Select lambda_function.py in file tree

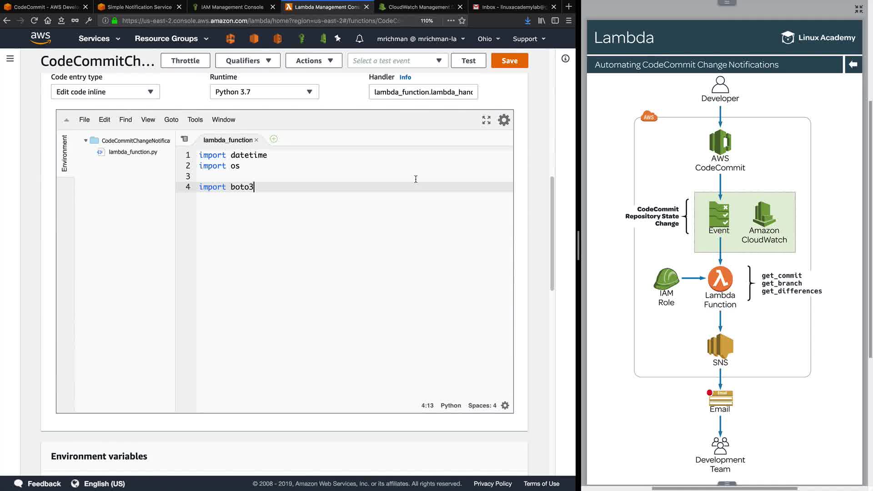(133, 152)
